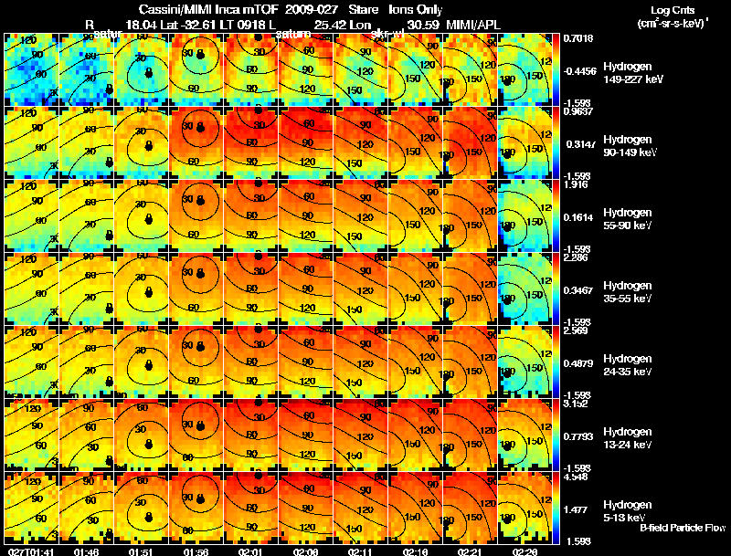Viewport: 731px width, 556px height.
Task: Click the black Saturn dot in 5-13 keV 01:56 panel
Action: (201, 499)
